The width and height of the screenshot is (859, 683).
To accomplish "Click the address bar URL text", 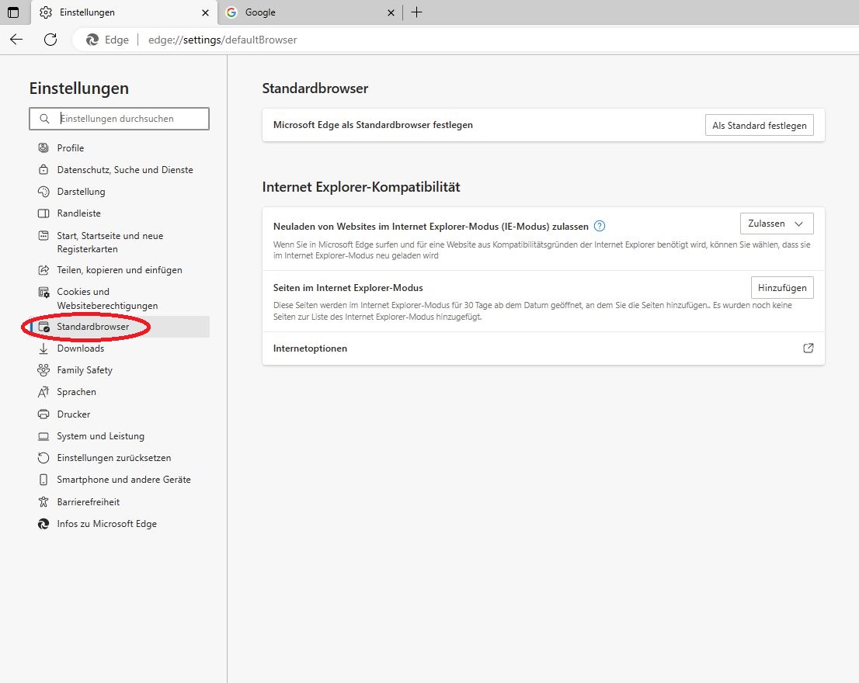I will 222,40.
